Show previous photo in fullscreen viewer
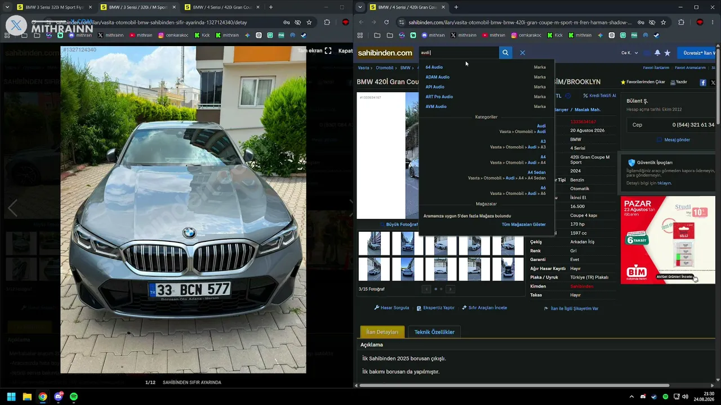This screenshot has width=721, height=405. tap(12, 208)
